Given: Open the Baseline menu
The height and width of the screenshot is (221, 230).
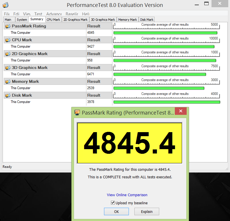Looking at the screenshot, I should pos(72,14).
